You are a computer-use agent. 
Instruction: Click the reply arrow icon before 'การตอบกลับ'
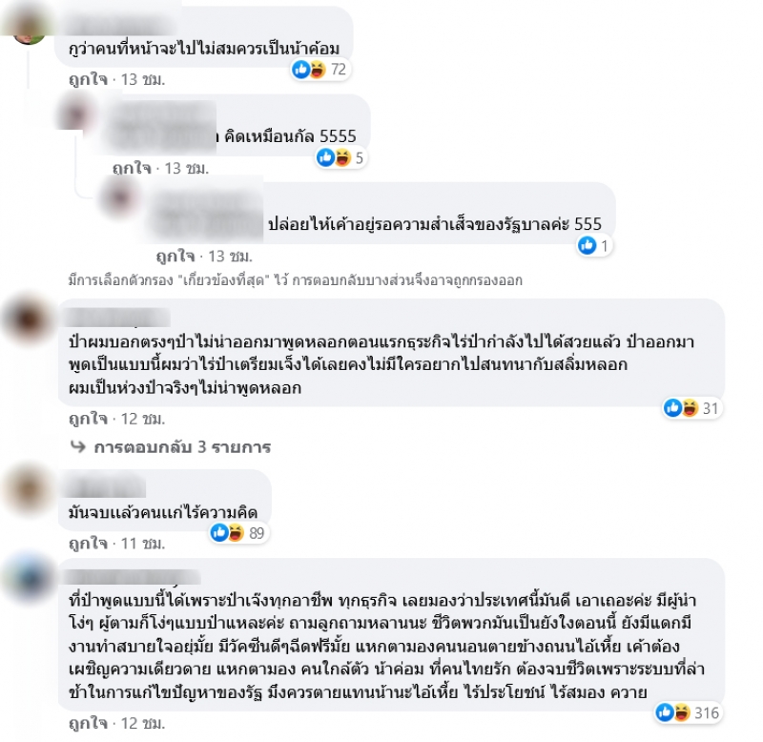tap(78, 445)
